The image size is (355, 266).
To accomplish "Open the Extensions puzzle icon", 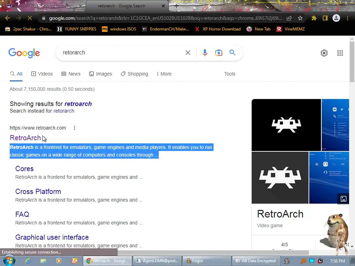I will pos(314,18).
